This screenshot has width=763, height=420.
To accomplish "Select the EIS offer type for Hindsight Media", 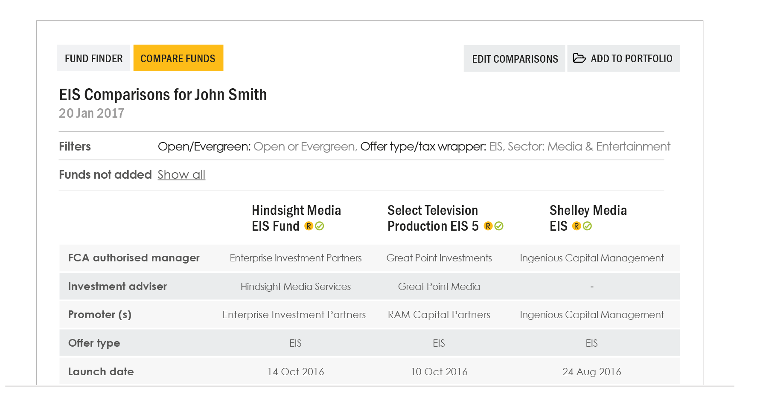I will point(296,343).
